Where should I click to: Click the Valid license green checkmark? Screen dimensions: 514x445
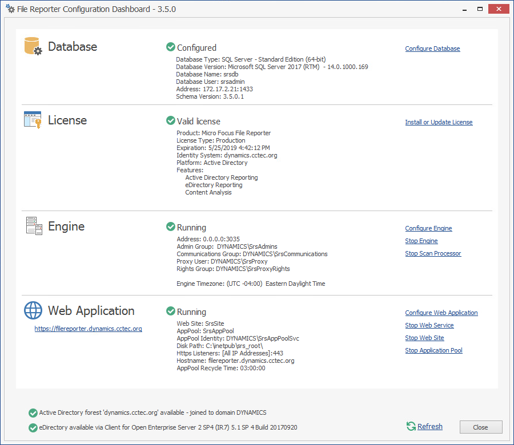tap(170, 121)
